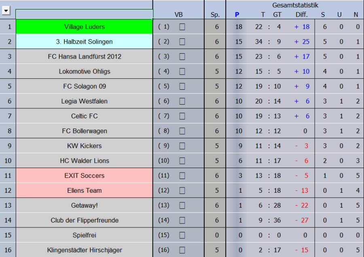
Task: Select the green Village Luders team cell
Action: point(84,27)
